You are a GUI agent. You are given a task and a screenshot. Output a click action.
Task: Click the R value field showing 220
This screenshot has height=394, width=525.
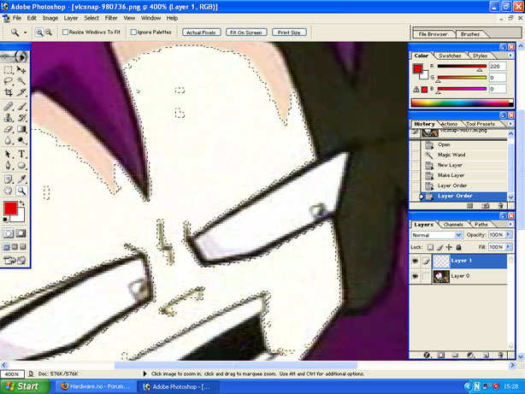click(x=498, y=67)
